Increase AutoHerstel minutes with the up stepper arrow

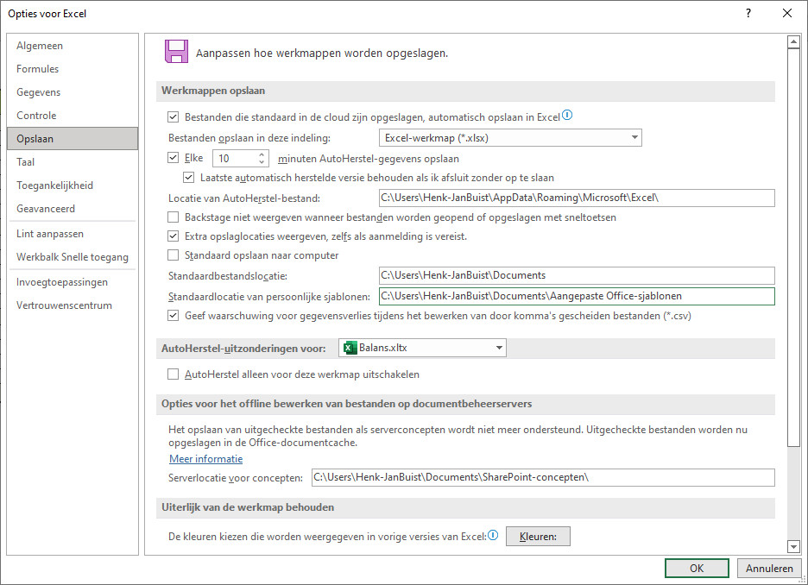262,154
